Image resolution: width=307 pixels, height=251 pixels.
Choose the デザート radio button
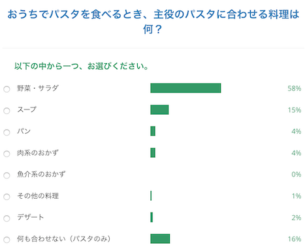(7, 218)
